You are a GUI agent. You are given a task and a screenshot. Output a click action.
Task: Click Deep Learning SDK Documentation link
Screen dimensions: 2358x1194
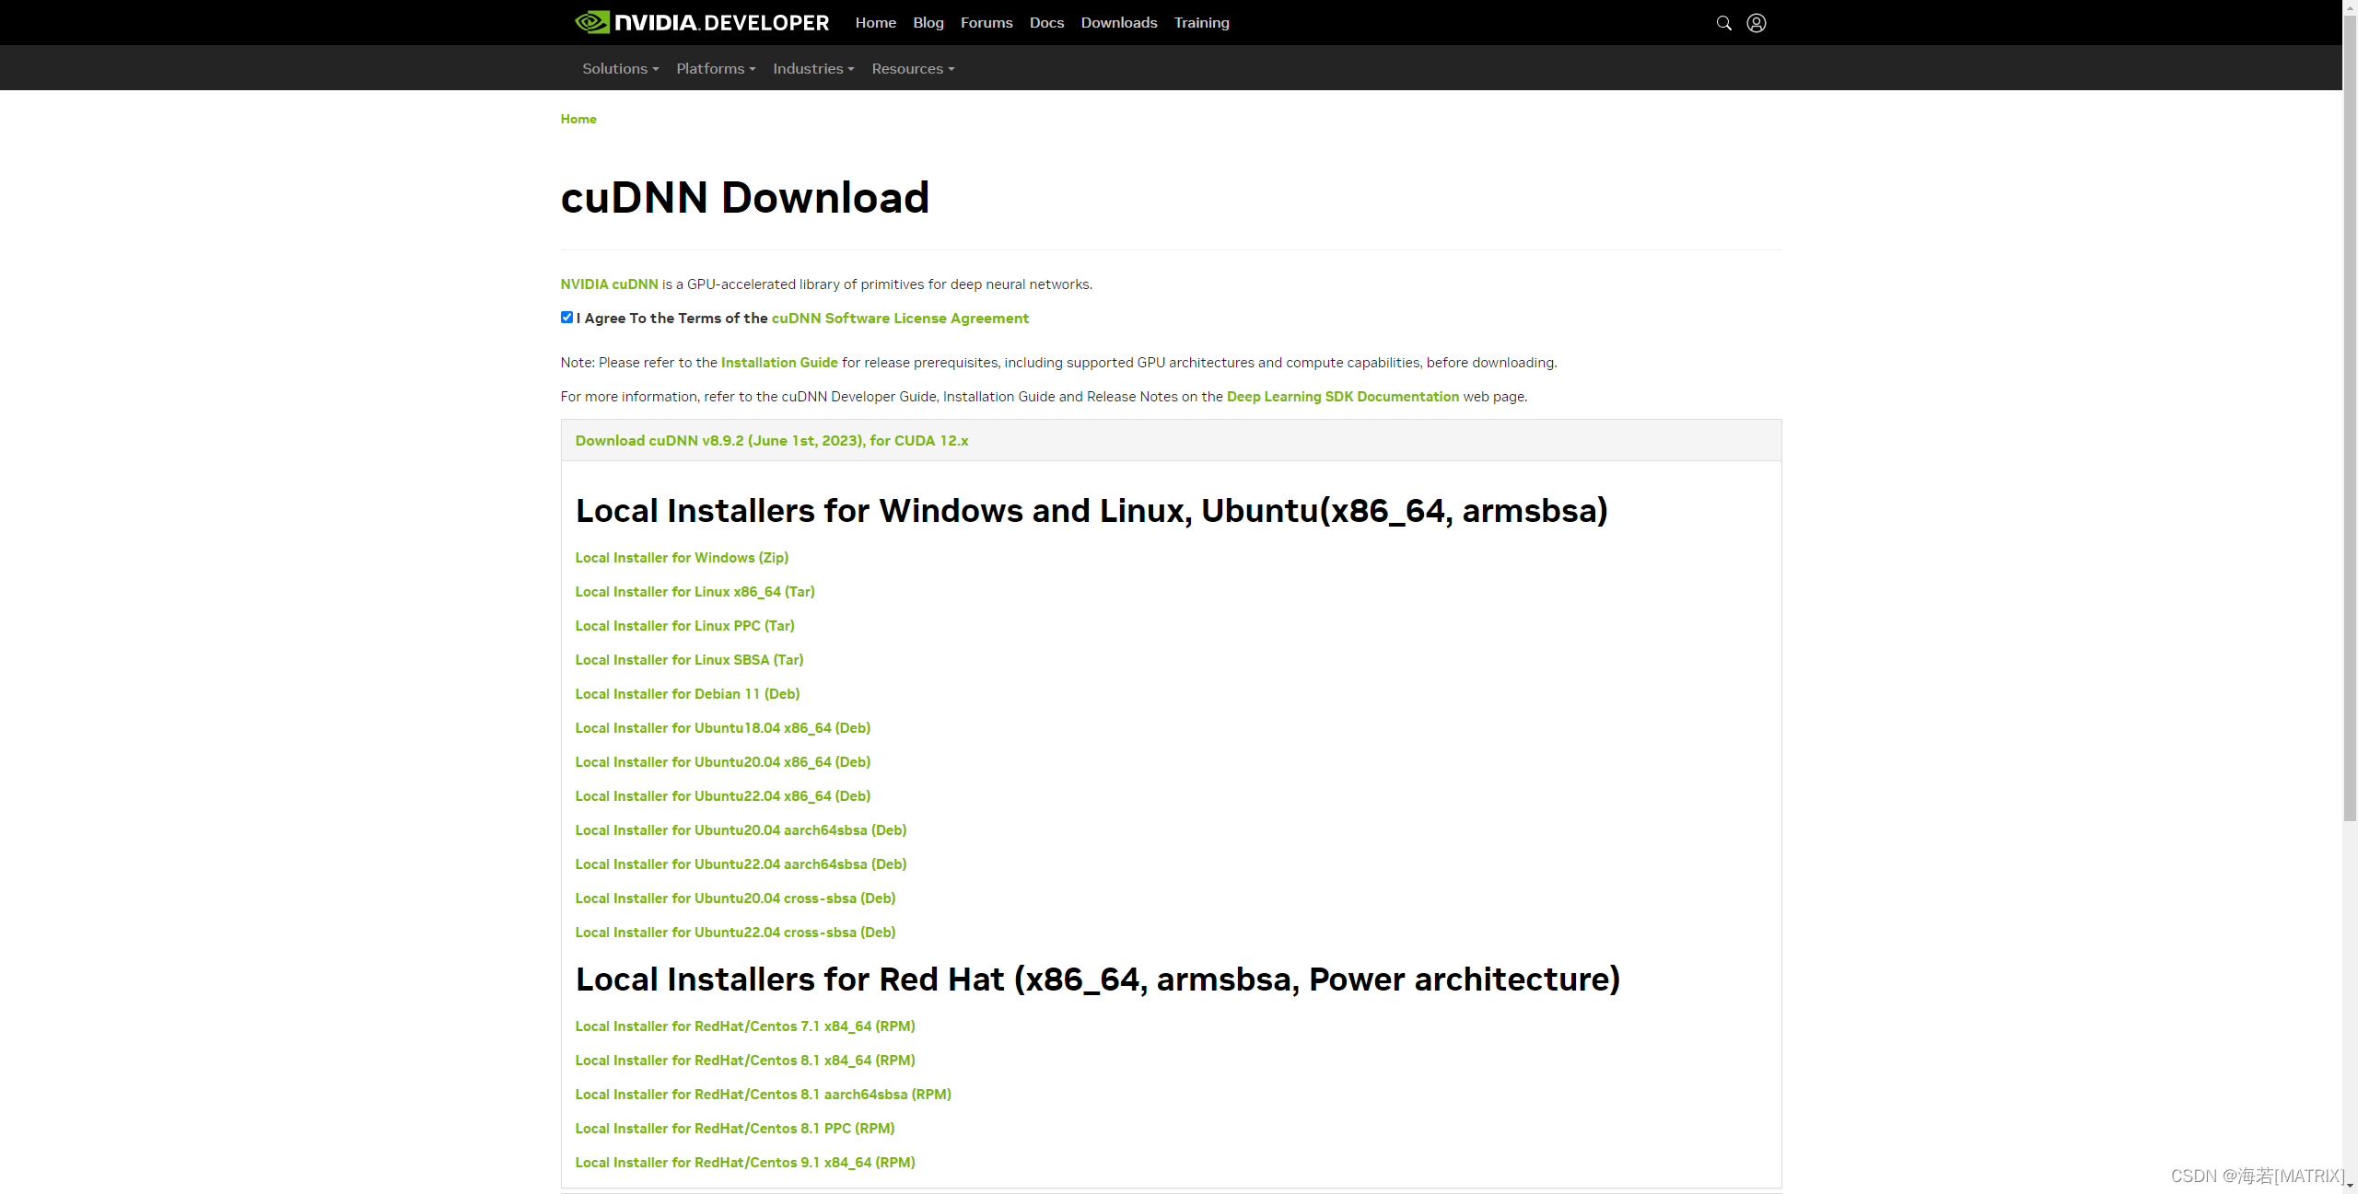pos(1342,397)
